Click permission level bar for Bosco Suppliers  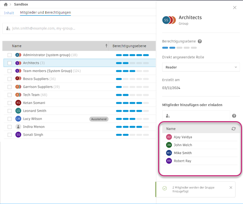132,79
